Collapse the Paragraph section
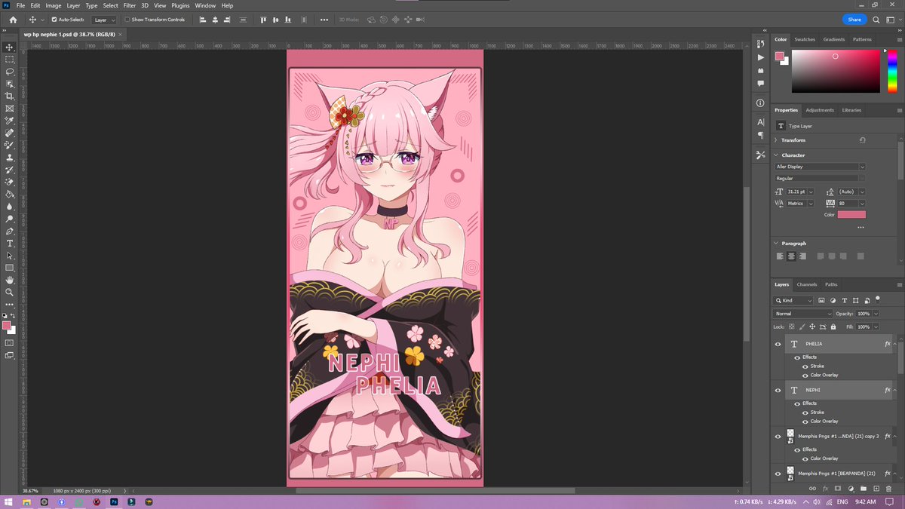Viewport: 905px width, 509px height. click(x=777, y=244)
